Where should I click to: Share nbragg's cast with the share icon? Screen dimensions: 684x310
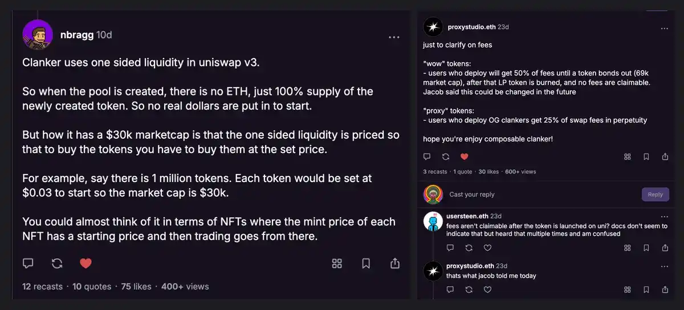click(394, 263)
